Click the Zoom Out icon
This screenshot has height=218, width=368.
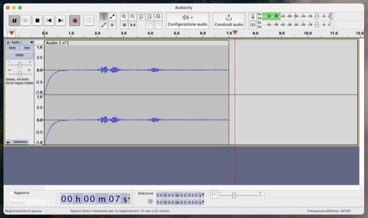[x=133, y=17]
